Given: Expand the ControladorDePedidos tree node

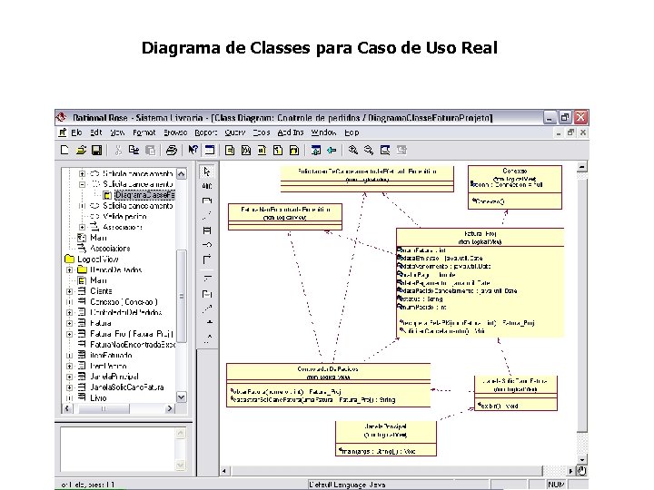Looking at the screenshot, I should coord(70,312).
